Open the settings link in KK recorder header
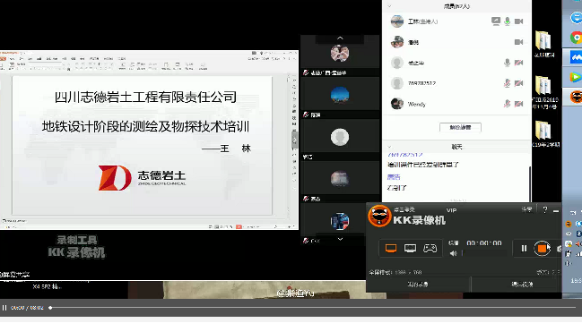The height and width of the screenshot is (323, 582). [526, 209]
